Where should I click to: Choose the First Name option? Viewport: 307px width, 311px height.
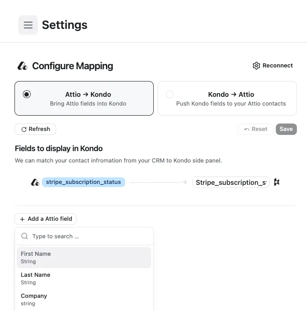pos(84,258)
